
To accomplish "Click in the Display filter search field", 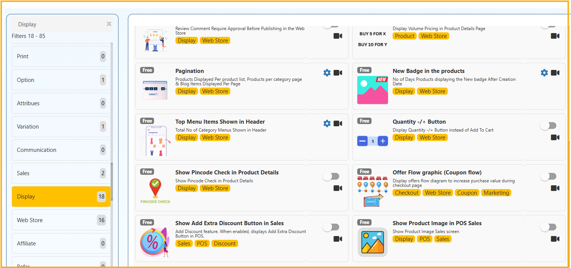I will pos(56,24).
